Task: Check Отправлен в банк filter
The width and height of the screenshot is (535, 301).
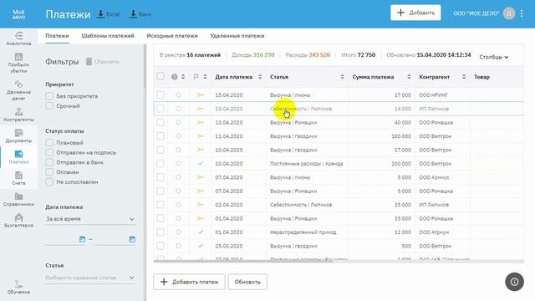Action: pos(49,162)
